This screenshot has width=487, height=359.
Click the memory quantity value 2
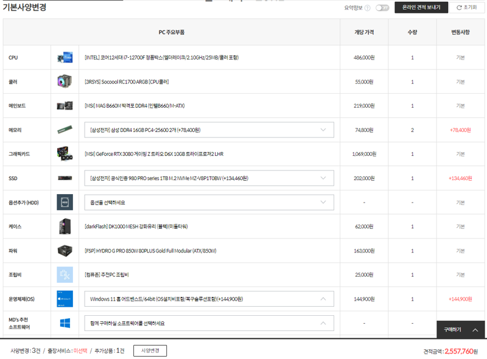pos(412,130)
